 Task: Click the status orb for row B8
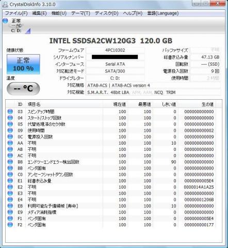pos(10,162)
